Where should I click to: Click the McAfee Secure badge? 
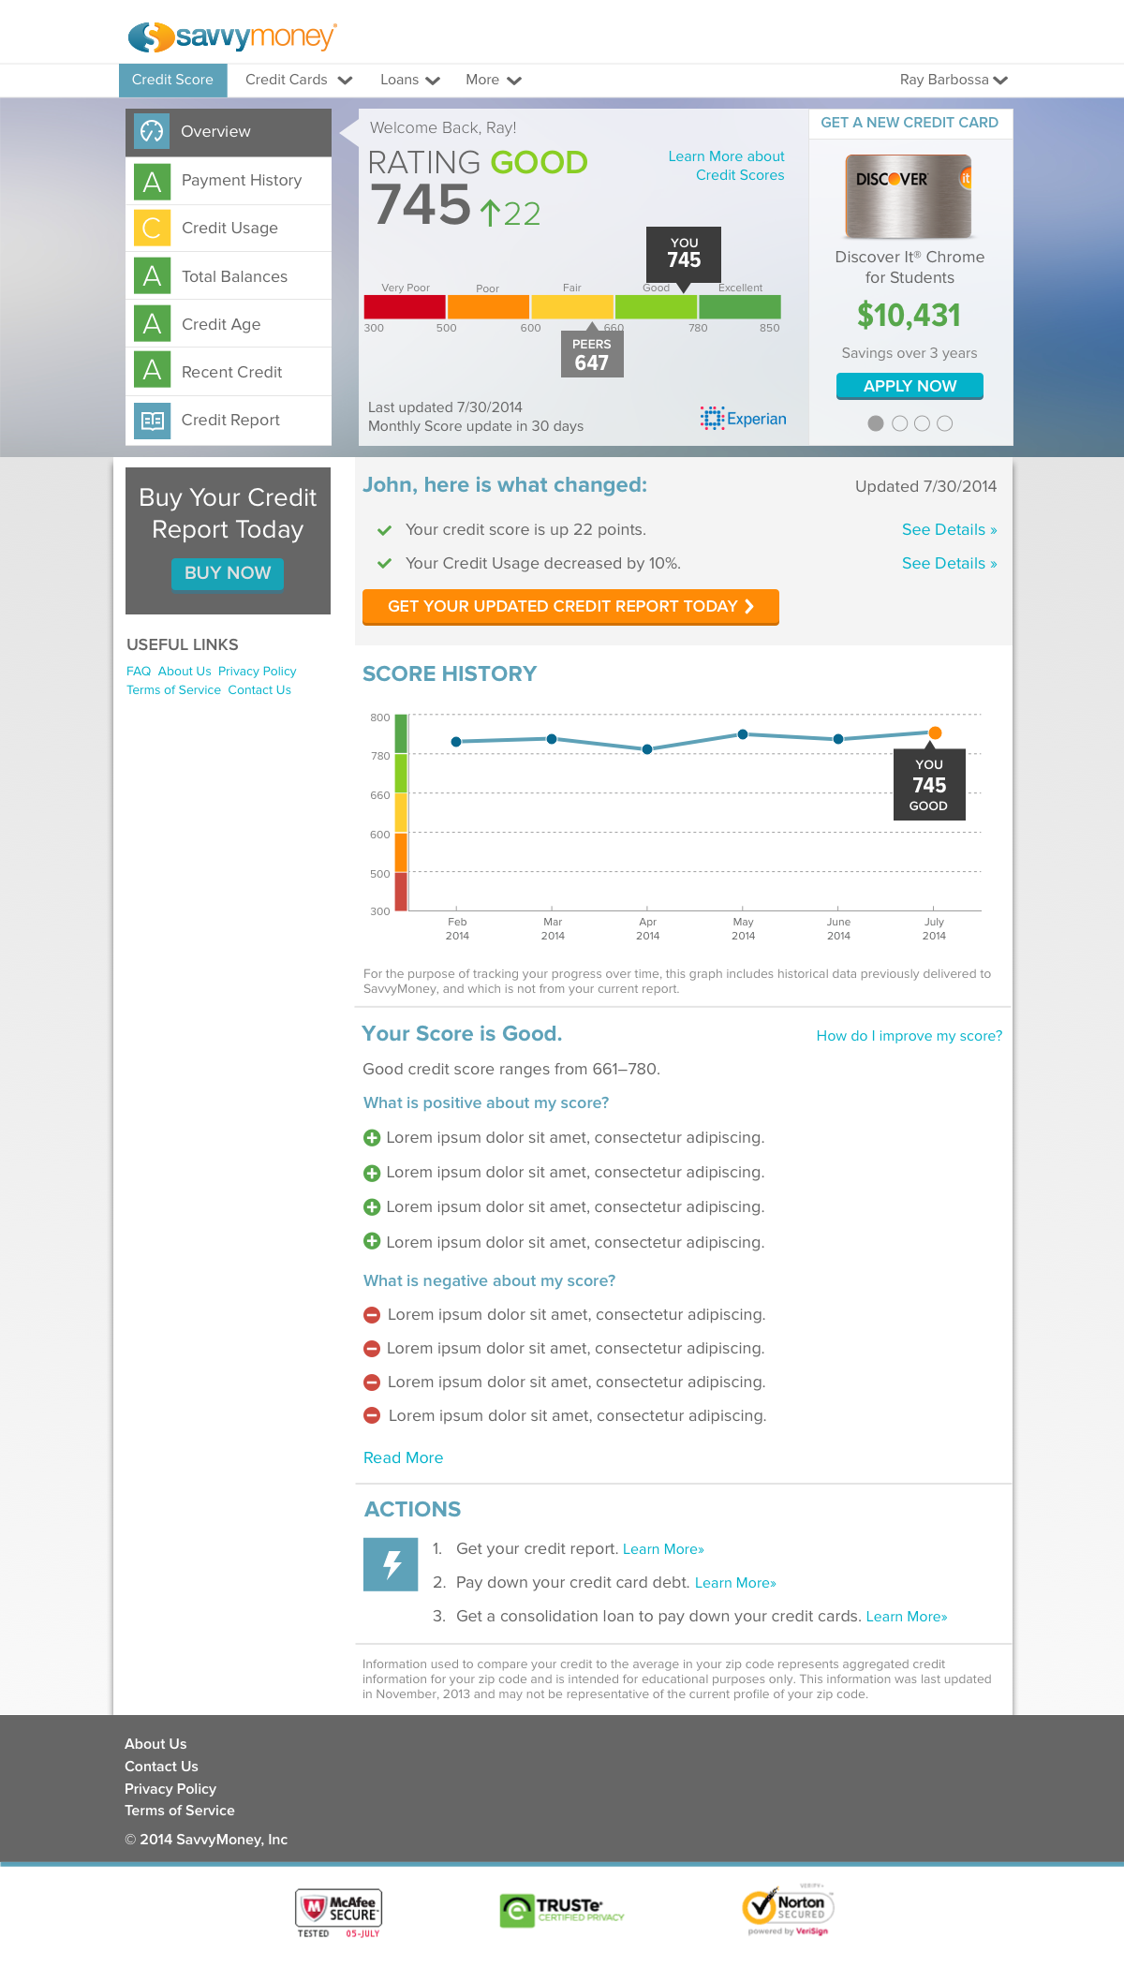click(339, 1914)
